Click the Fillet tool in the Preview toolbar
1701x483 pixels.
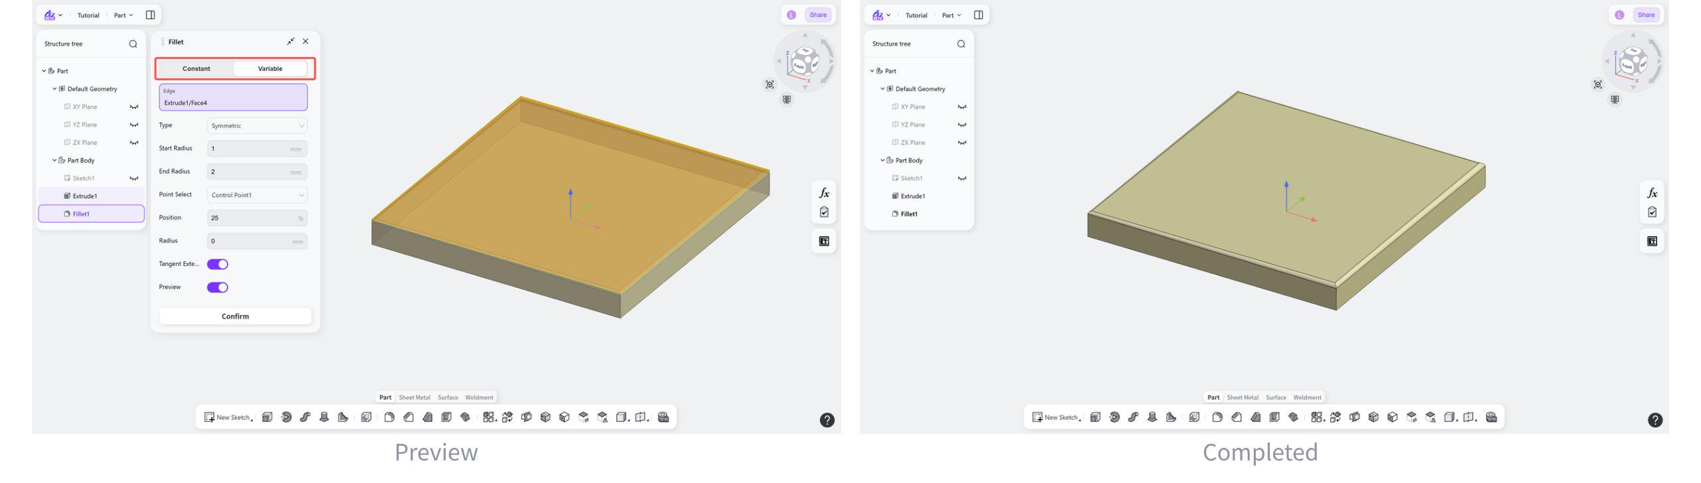[389, 417]
